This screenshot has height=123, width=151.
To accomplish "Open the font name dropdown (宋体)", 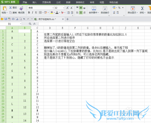I will [x=53, y=8].
